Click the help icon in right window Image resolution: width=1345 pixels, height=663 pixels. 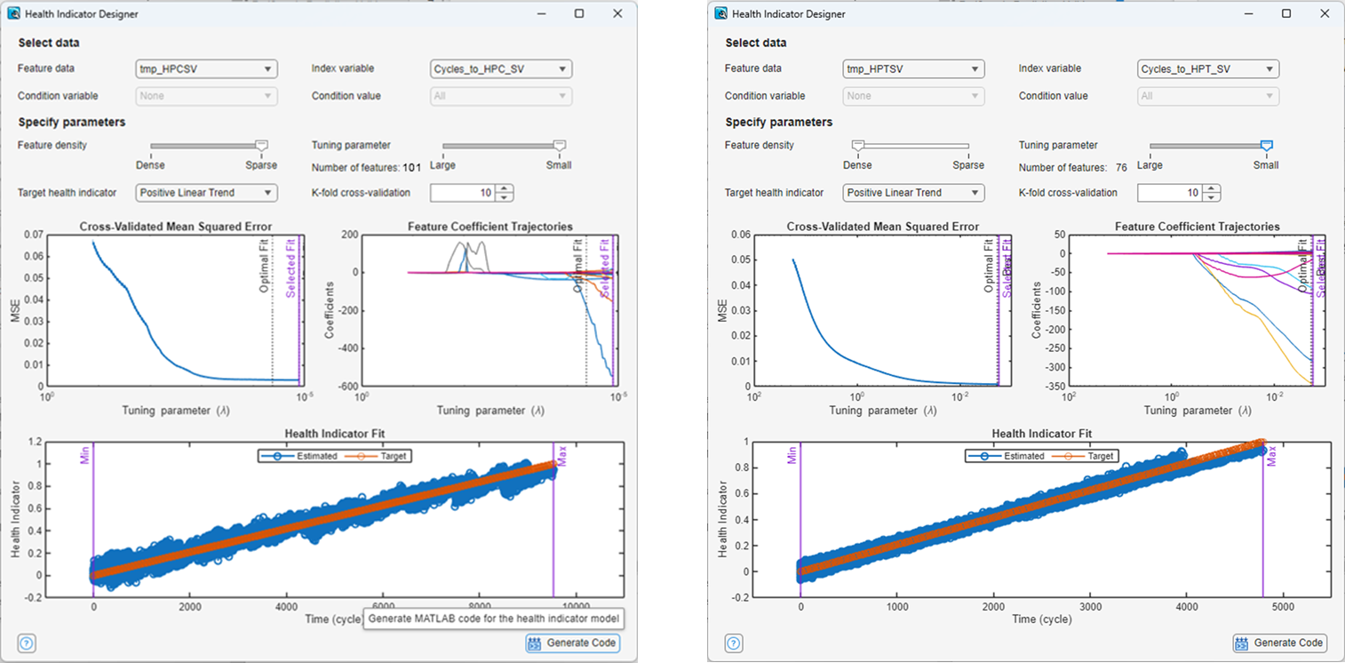coord(732,643)
